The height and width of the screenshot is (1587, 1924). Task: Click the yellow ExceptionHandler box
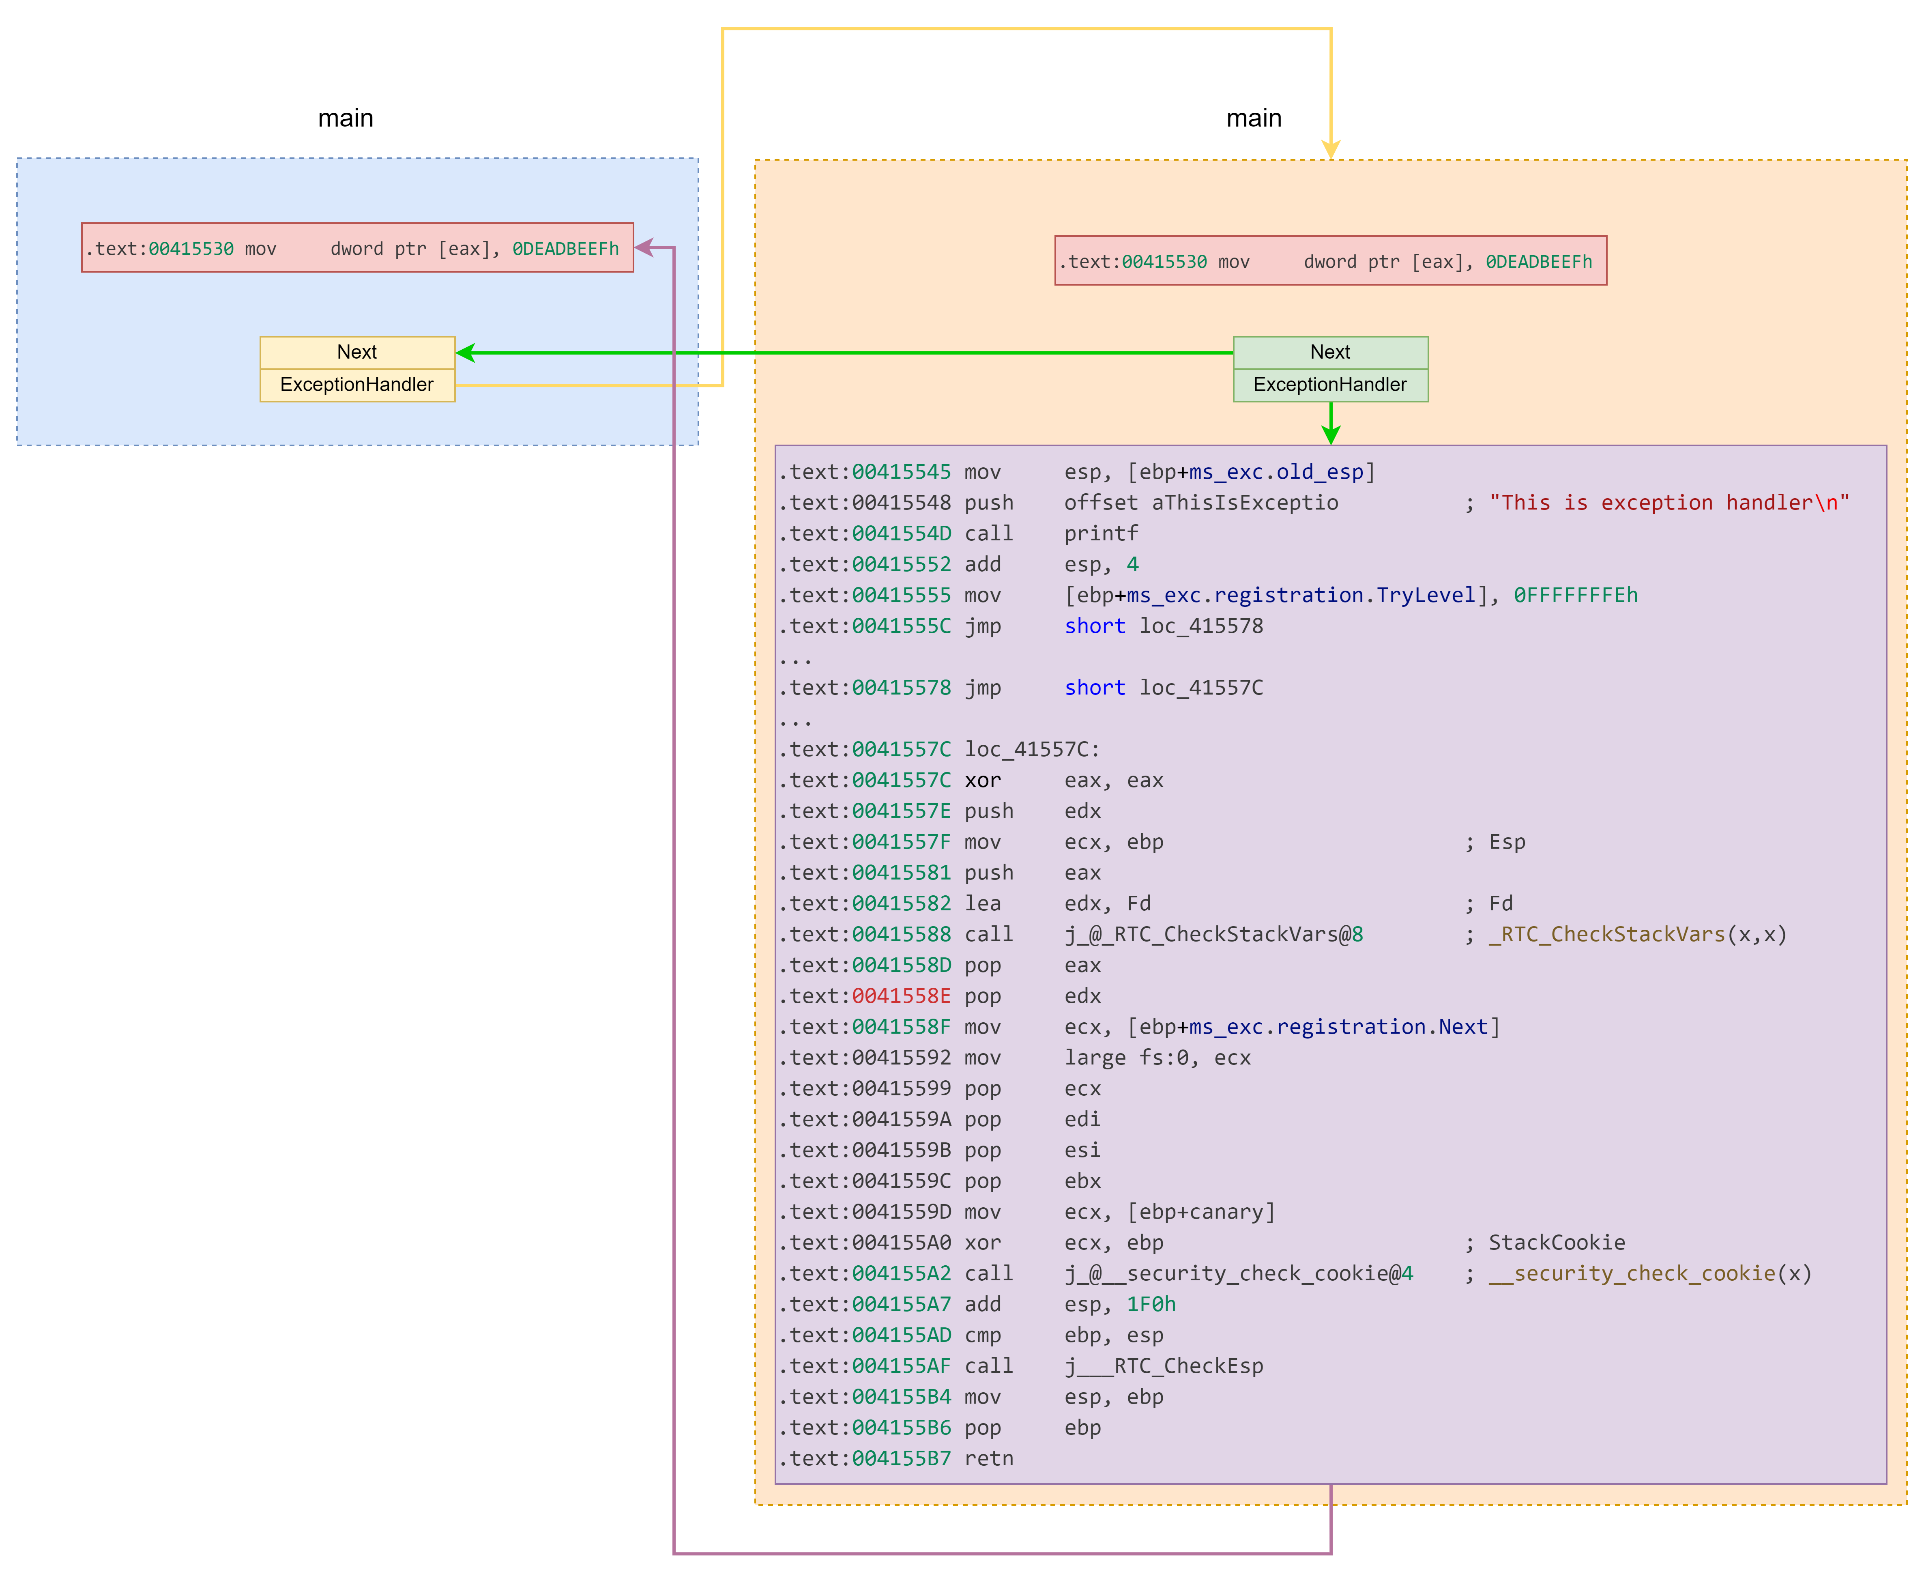(x=357, y=385)
